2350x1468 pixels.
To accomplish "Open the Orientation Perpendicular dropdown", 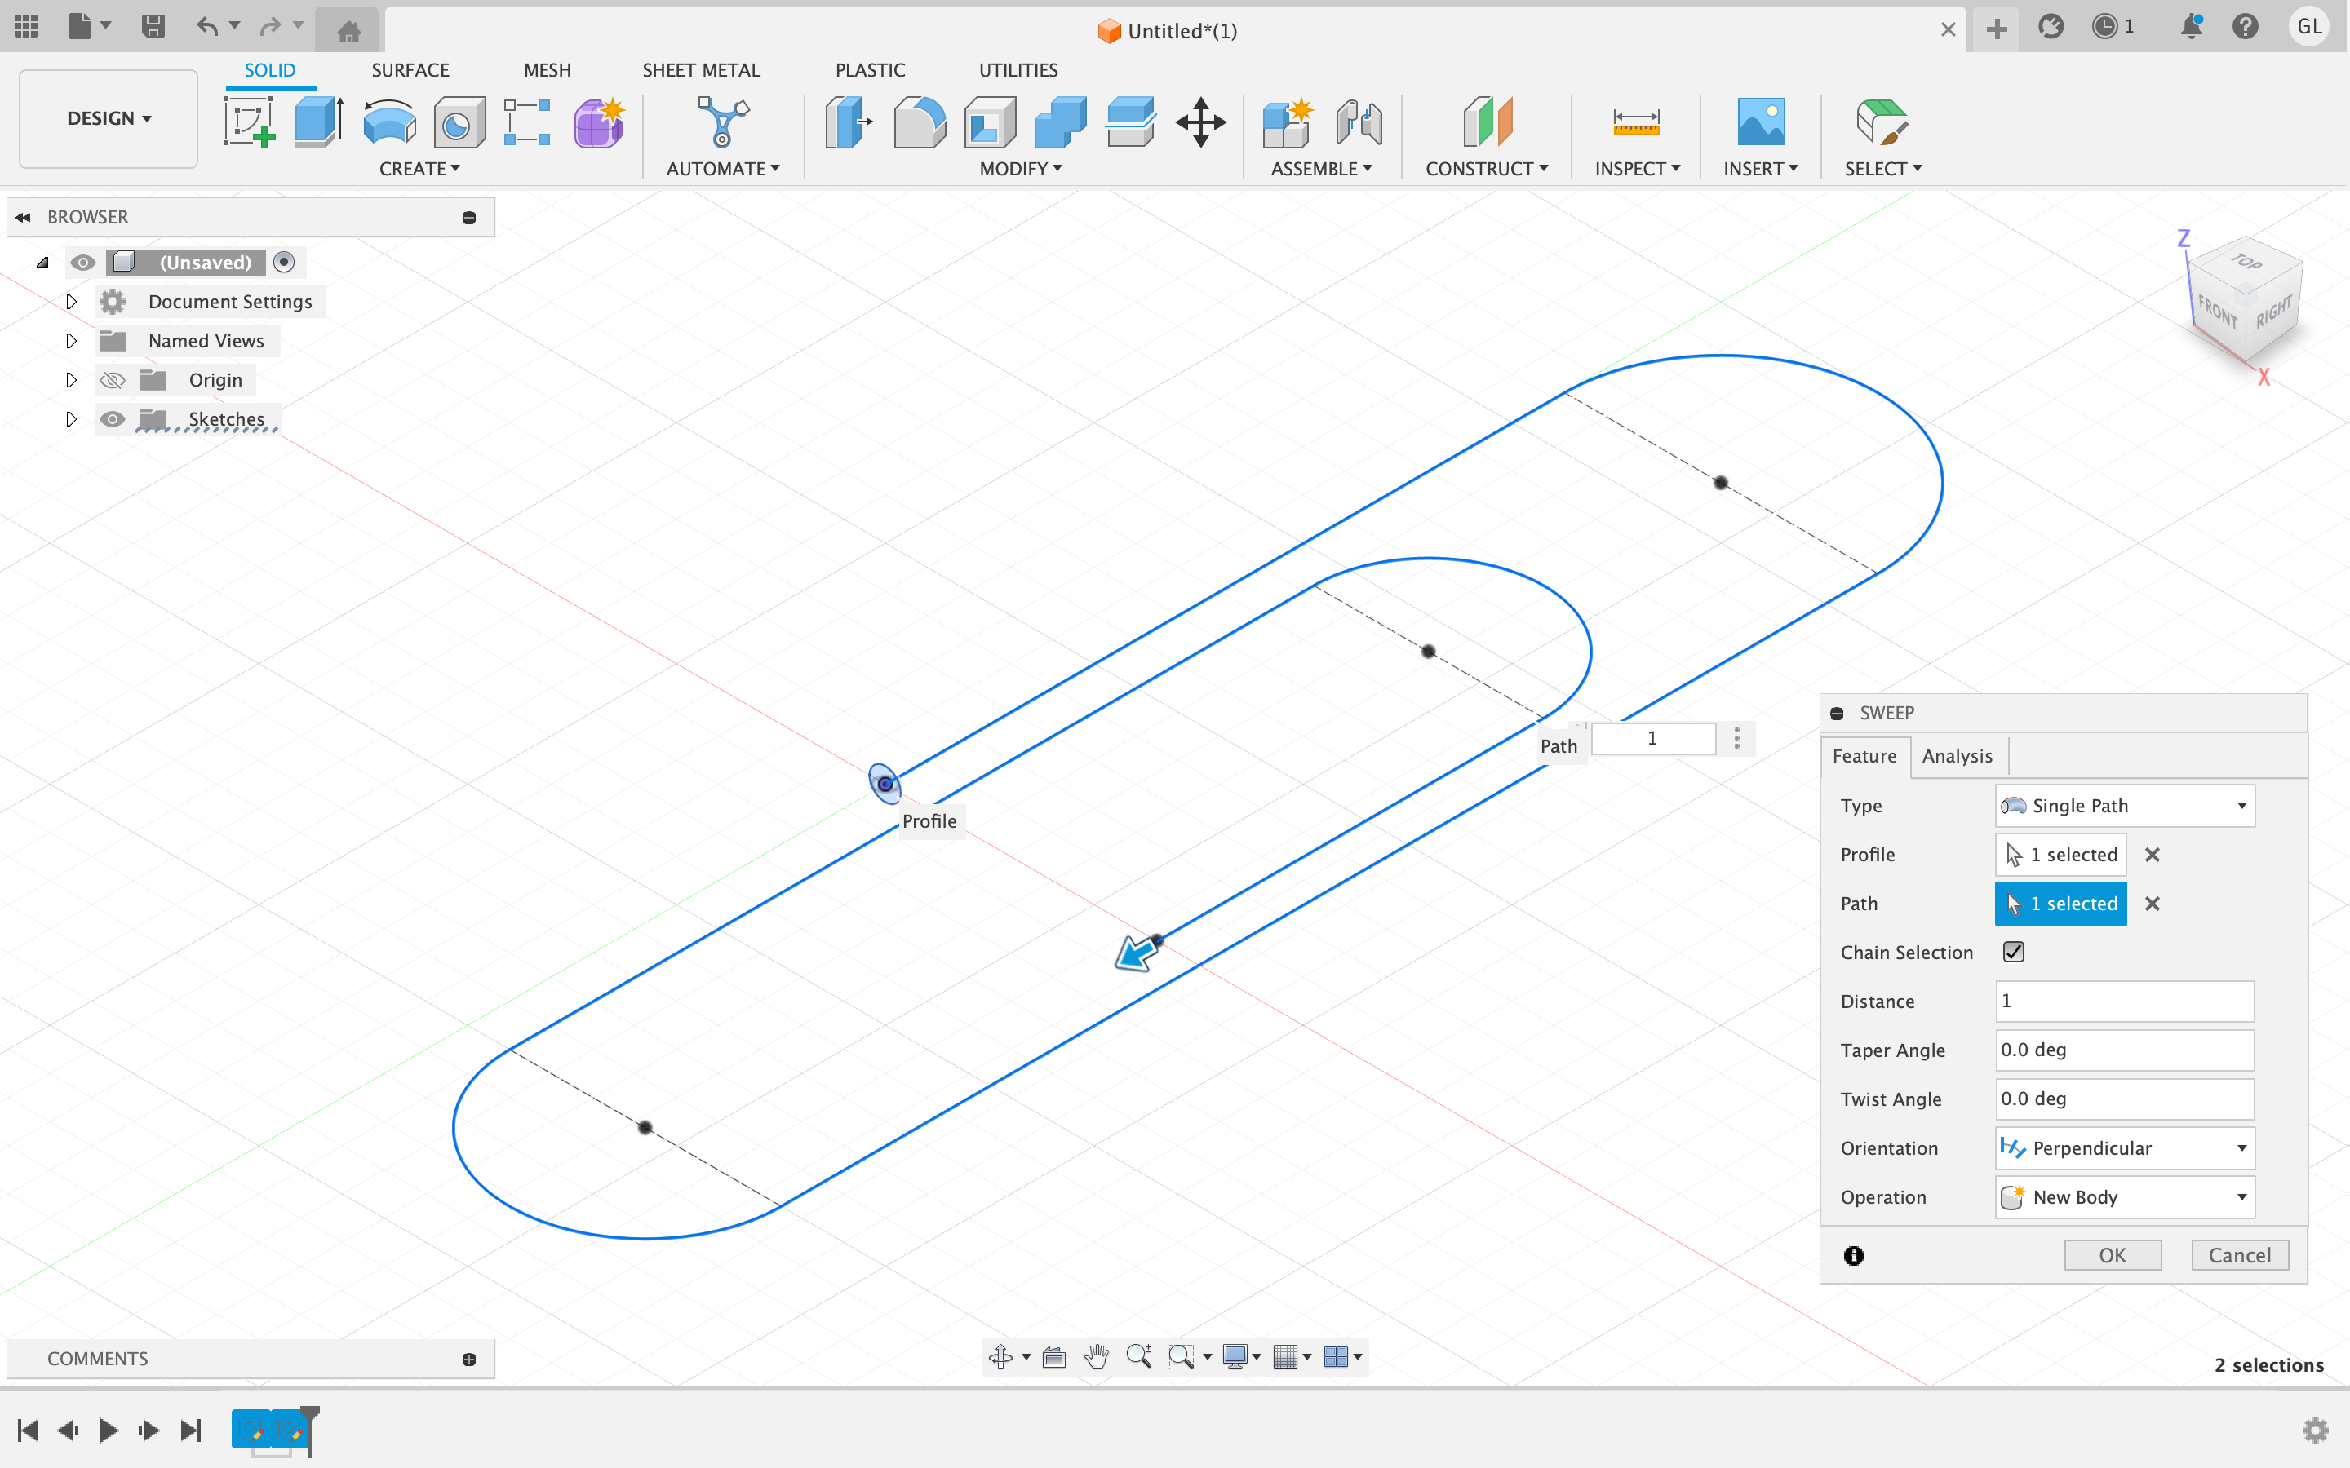I will point(2124,1147).
